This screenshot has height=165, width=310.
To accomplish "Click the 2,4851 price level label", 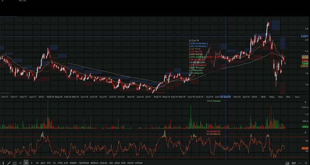I will click(304, 36).
